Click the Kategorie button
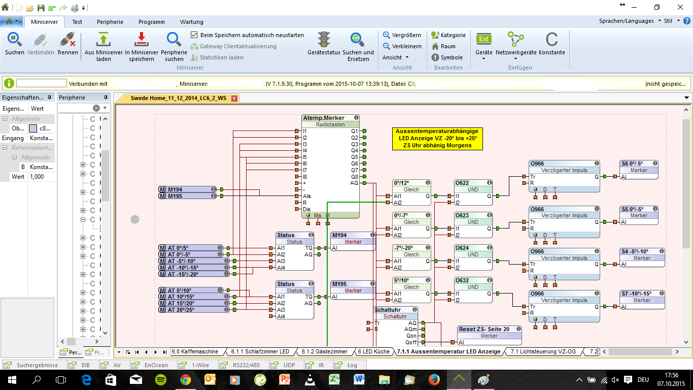 point(448,35)
